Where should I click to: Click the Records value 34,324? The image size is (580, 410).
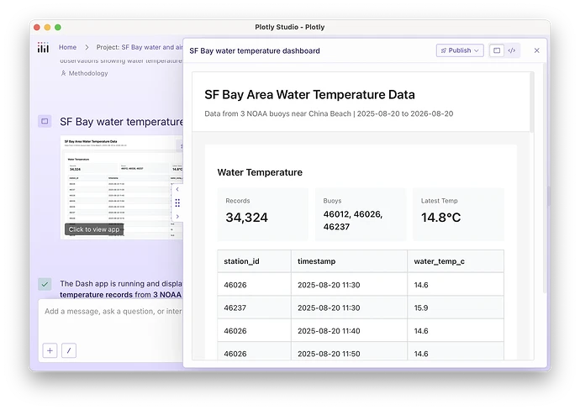(247, 218)
